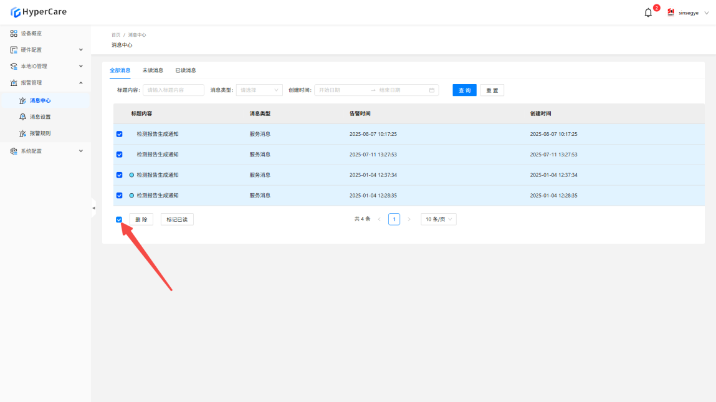The height and width of the screenshot is (402, 716).
Task: Click the HyperCare logo icon
Action: click(16, 12)
